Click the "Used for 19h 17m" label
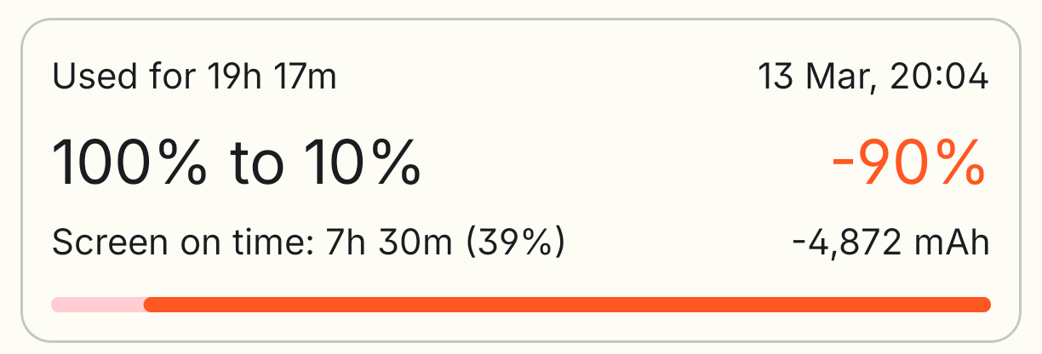1042x354 pixels. coord(194,77)
